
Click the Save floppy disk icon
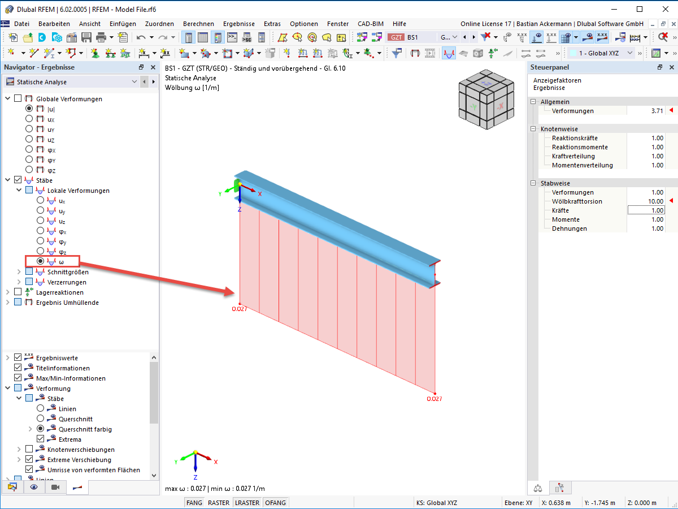point(86,37)
